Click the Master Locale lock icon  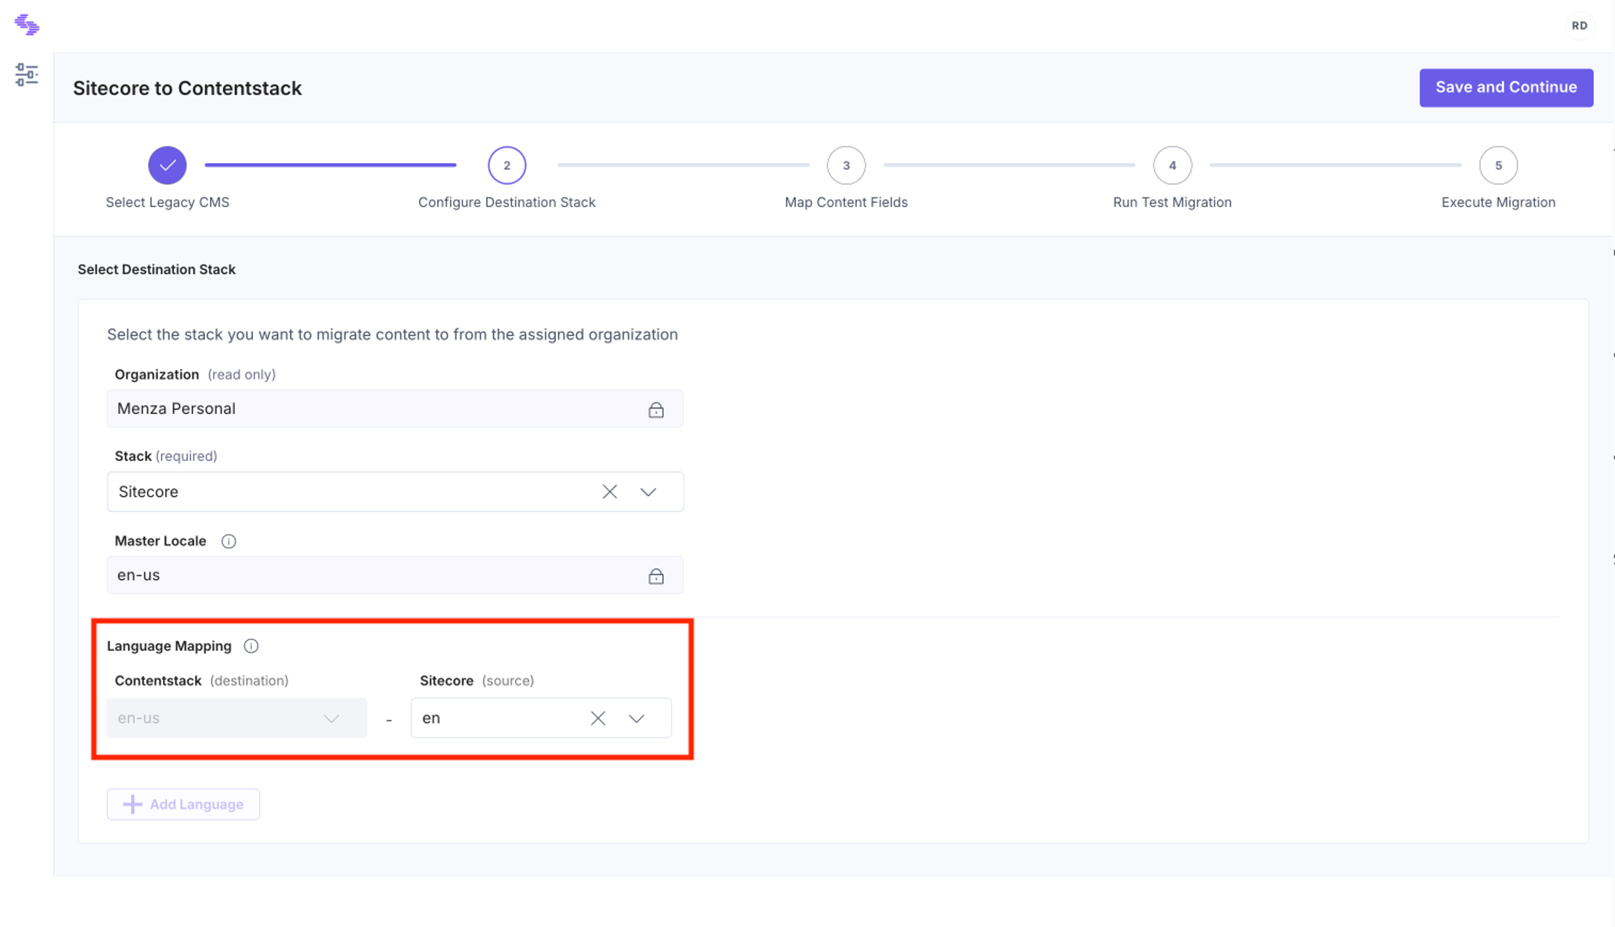656,576
